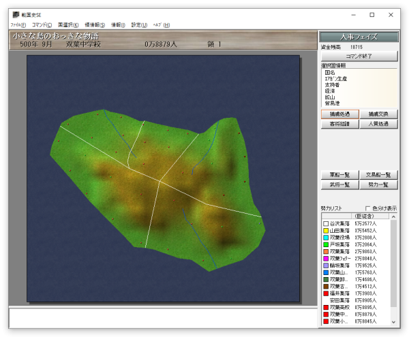
Task: Click the 戦国史SE app icon in title bar
Action: 15,14
